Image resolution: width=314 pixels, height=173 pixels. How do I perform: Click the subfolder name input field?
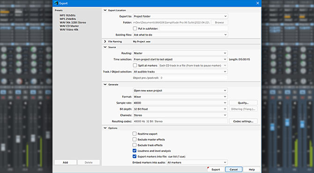[x=194, y=29]
